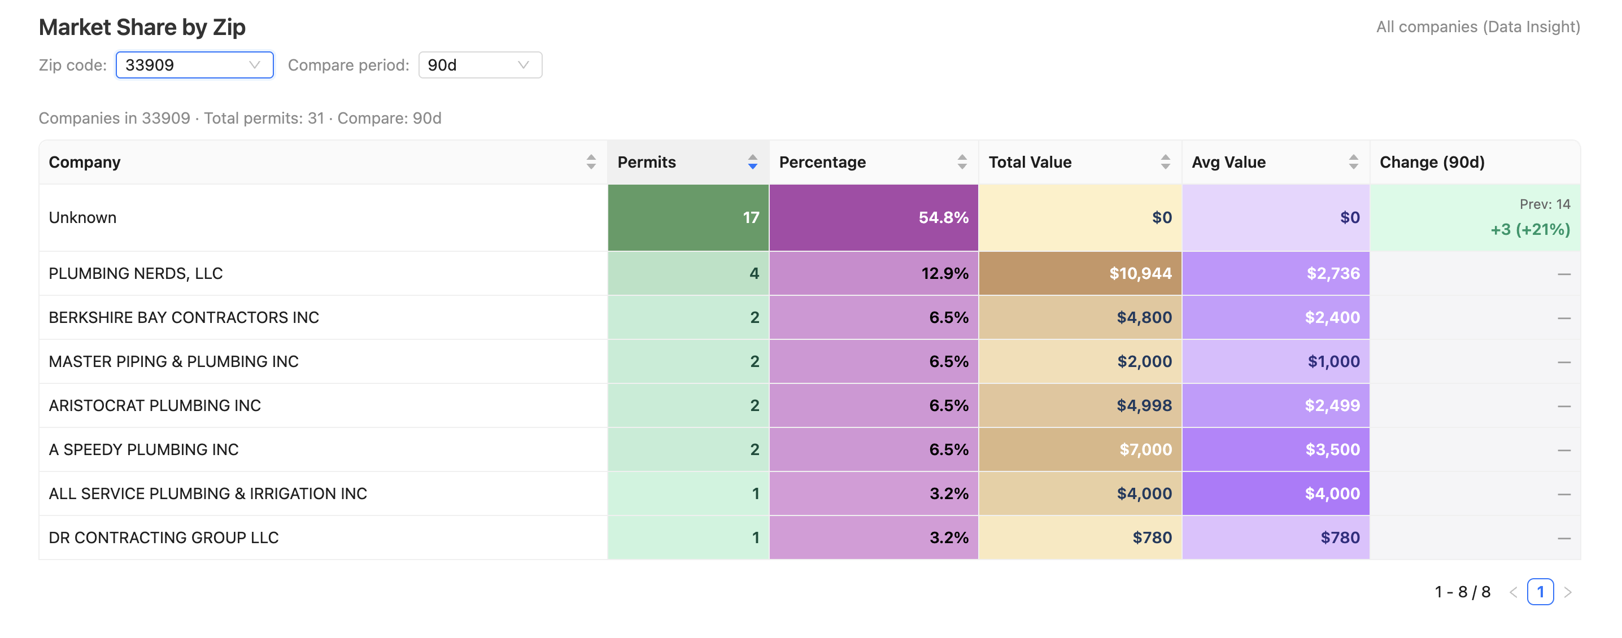Click the Companies in 33909 summary line
Viewport: 1622px width, 638px height.
point(240,119)
